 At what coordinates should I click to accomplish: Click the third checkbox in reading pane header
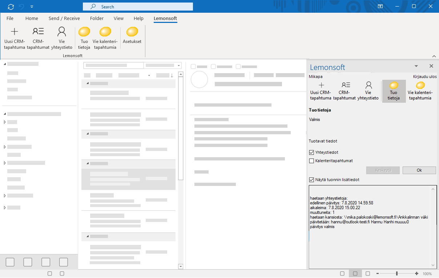point(238,67)
